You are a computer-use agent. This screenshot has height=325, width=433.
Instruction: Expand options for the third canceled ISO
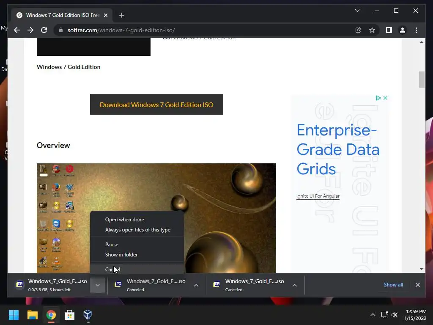(x=295, y=285)
